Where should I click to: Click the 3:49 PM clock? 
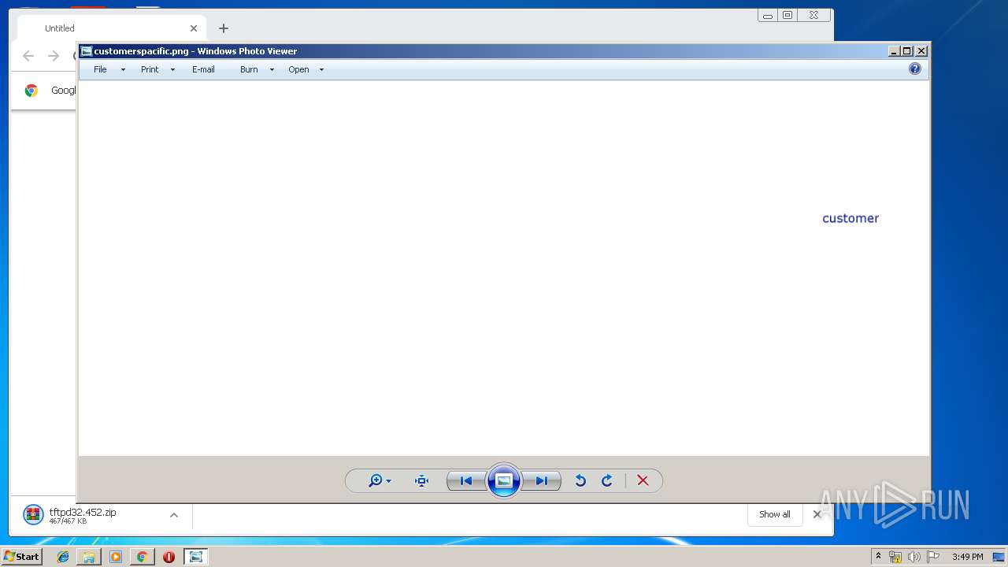(967, 557)
